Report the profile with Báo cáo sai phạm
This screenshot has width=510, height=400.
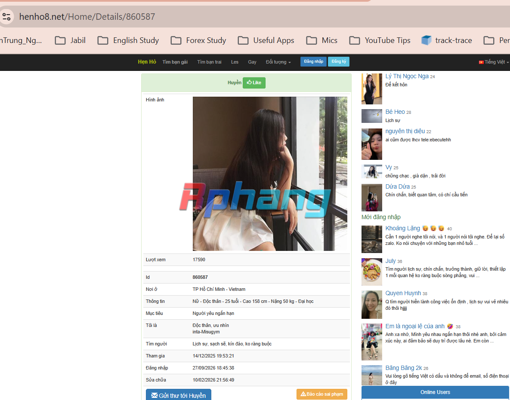tap(321, 394)
